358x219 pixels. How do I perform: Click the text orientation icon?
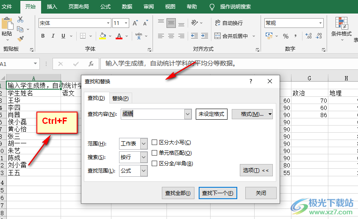(194, 22)
